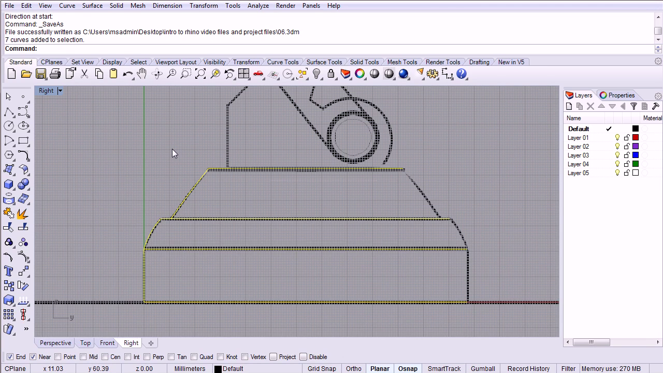This screenshot has width=663, height=373.
Task: Enable the Quad osnap checkbox
Action: (194, 357)
